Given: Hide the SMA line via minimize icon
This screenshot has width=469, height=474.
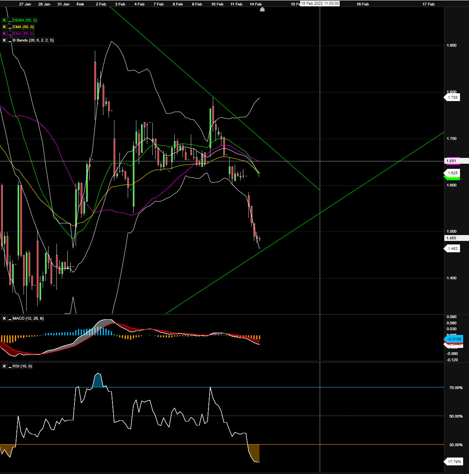Looking at the screenshot, I should (10, 34).
